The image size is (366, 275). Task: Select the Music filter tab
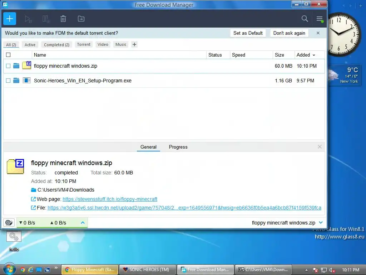pos(121,44)
